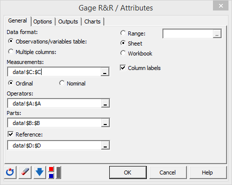
Task: Toggle Column labels checkbox
Action: pyautogui.click(x=140, y=68)
